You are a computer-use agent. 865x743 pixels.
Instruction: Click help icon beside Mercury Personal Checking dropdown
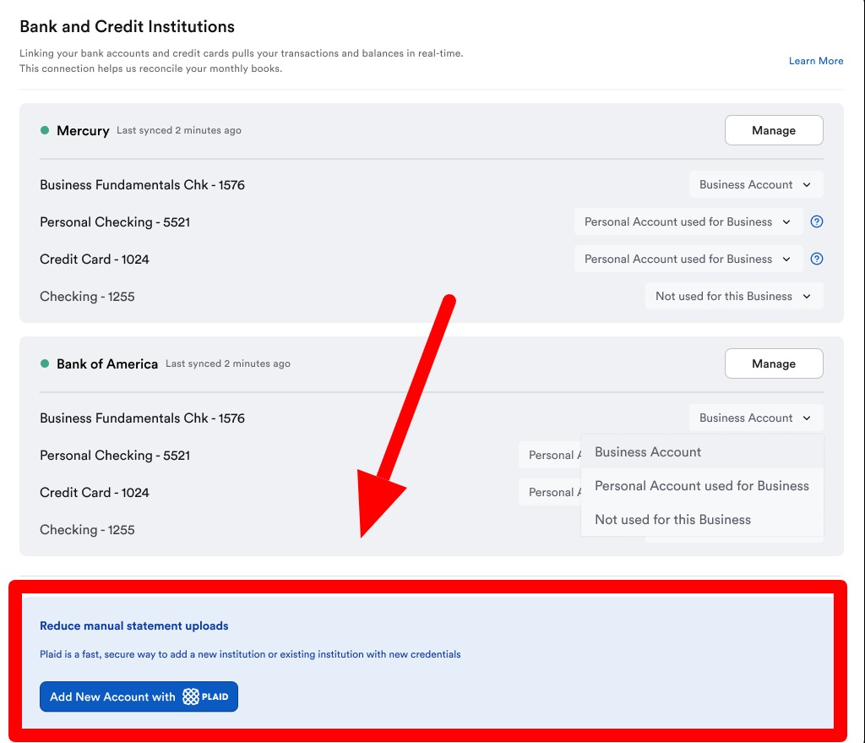coord(817,221)
